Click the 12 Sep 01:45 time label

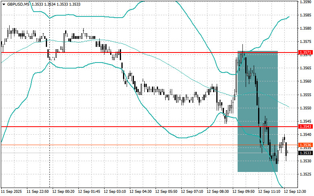click(x=89, y=192)
